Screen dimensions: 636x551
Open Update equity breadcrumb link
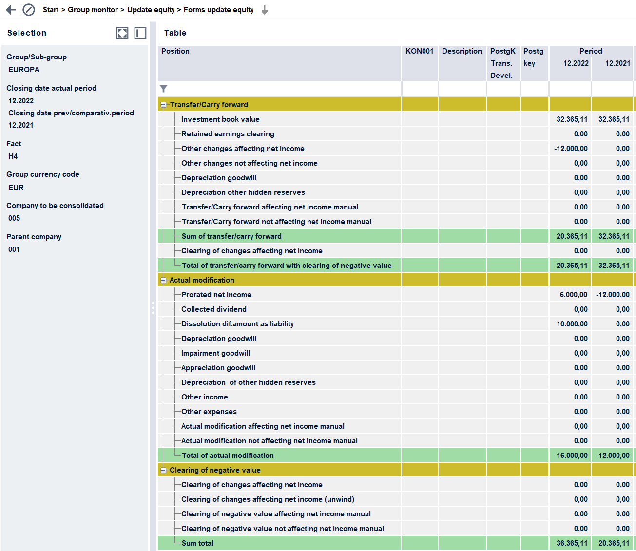pyautogui.click(x=151, y=10)
